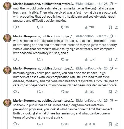Viewport: 124px width, 129px height.
Task: Open Marion Koopmans avatar on second tweet
Action: click(7, 38)
